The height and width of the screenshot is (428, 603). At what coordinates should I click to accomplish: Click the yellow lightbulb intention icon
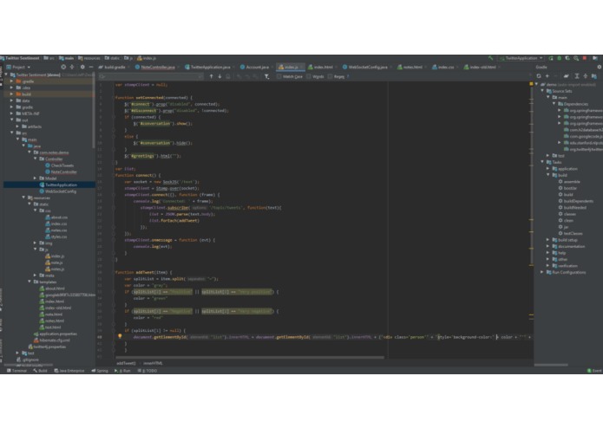click(x=120, y=336)
